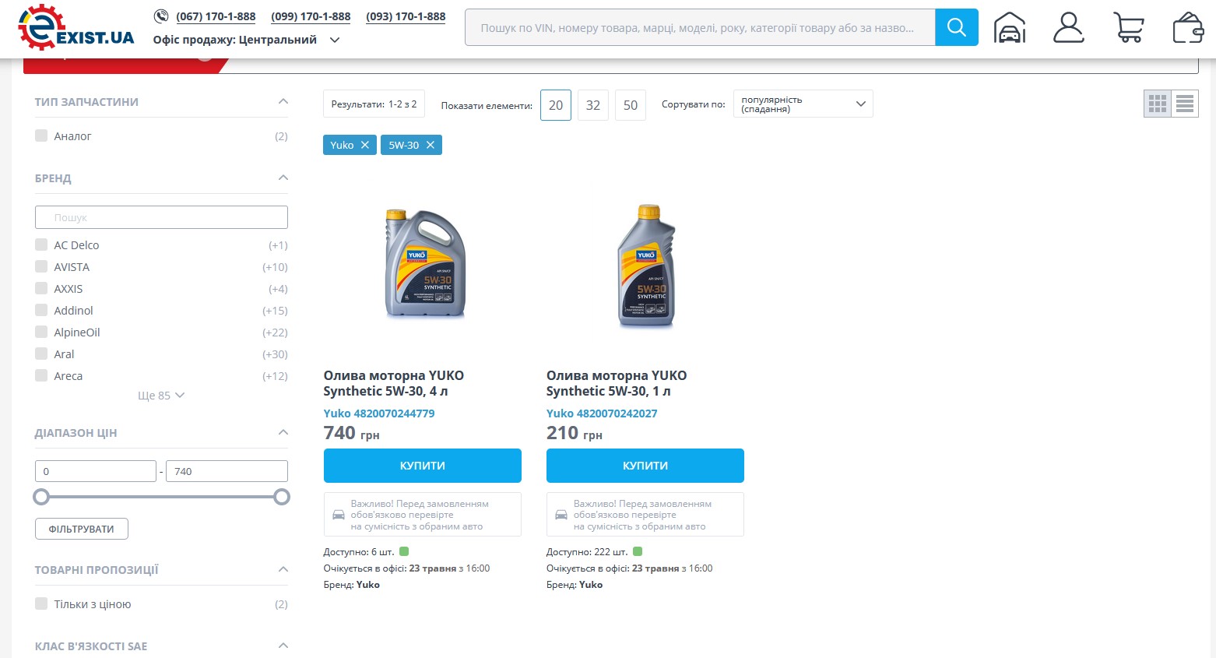Focus the brand Пошук search field

[x=161, y=217]
